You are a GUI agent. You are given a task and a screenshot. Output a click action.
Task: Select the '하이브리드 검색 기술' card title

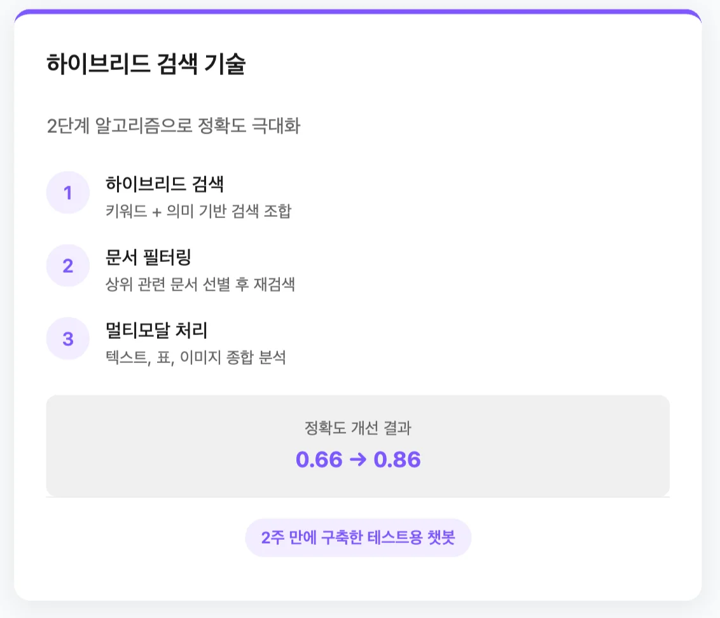(x=146, y=65)
